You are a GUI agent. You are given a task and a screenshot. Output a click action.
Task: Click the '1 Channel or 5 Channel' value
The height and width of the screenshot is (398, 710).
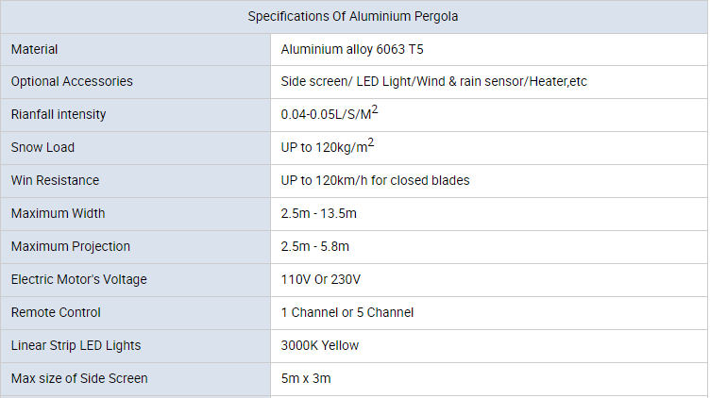(347, 313)
